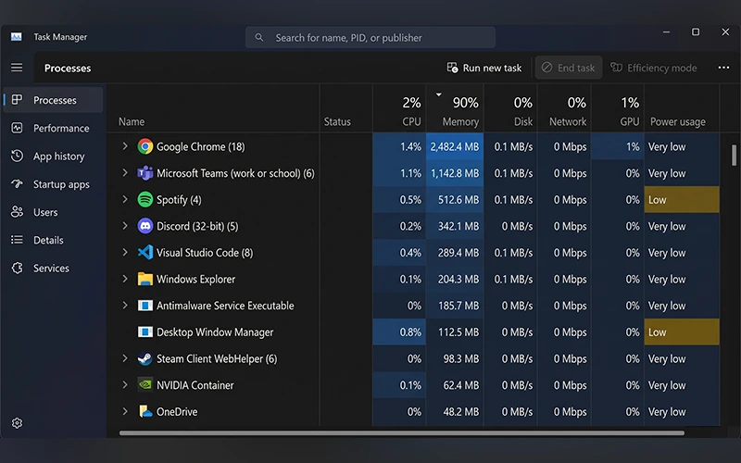Click the Services puzzle icon
Viewport: 741px width, 463px height.
[x=17, y=268]
